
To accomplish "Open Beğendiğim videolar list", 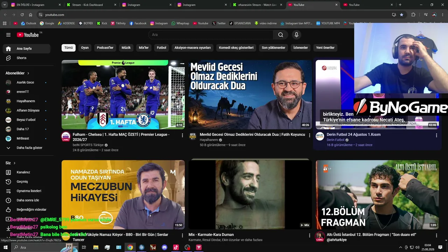I will [x=27, y=210].
